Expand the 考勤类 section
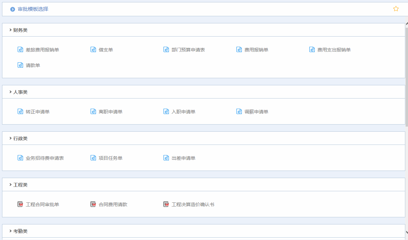The width and height of the screenshot is (408, 240). 11,231
